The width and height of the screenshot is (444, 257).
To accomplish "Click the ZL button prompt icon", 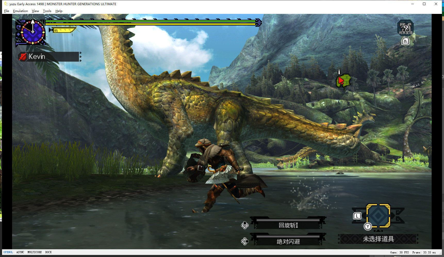I will 405,41.
